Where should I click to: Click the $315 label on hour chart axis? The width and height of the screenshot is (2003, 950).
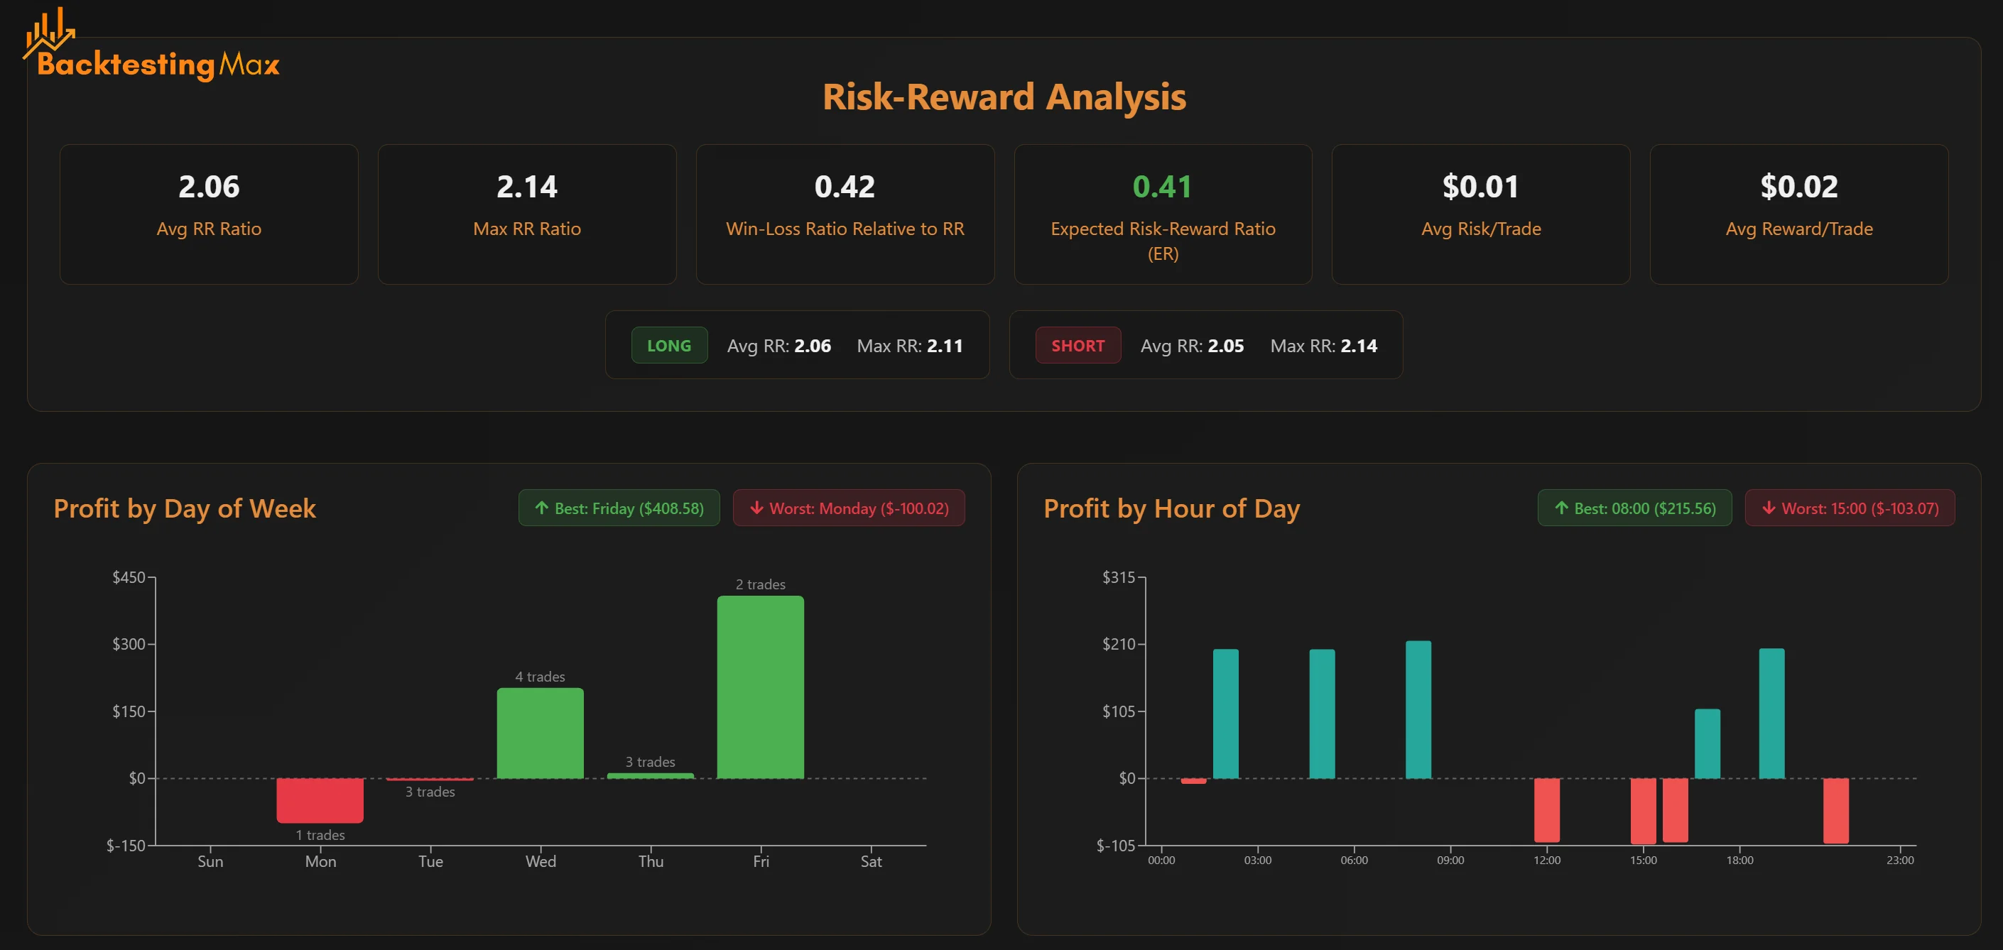[x=1118, y=577]
